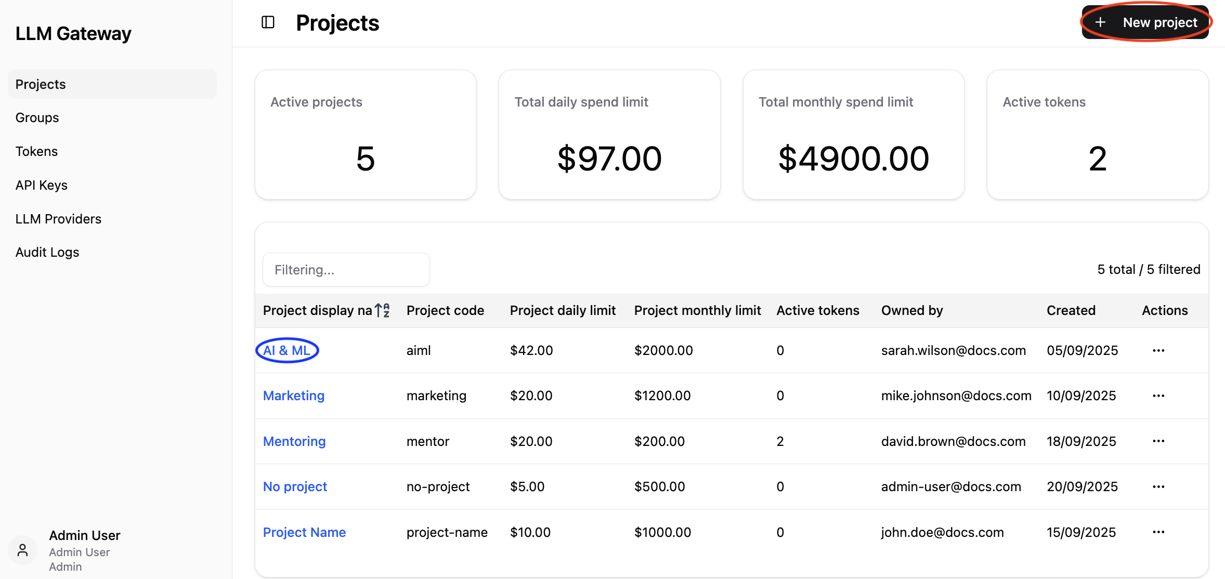Click admin-user@docs.com owner cell
The image size is (1225, 579).
tap(951, 486)
